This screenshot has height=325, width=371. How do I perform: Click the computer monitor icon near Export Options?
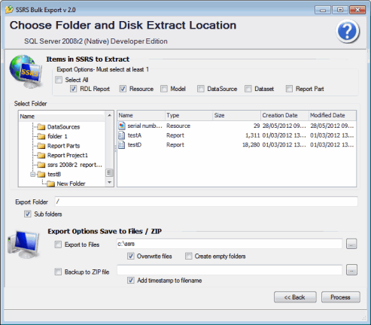(x=24, y=245)
